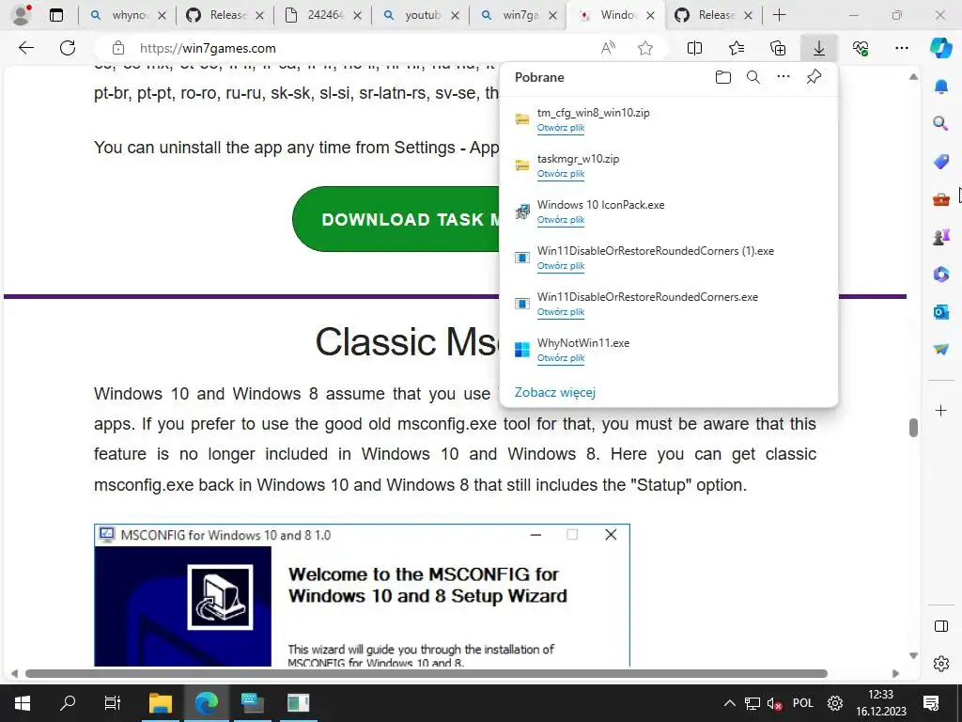Show hidden system tray icons
The image size is (962, 722).
tap(729, 703)
